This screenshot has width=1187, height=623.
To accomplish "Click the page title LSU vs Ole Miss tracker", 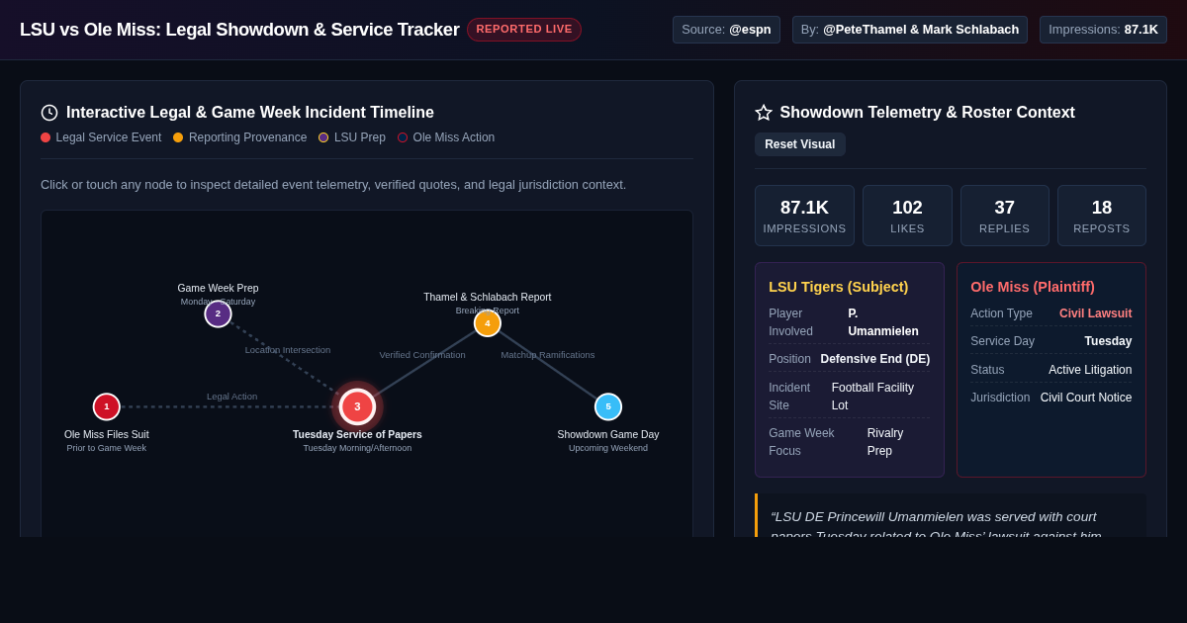I will tap(239, 30).
